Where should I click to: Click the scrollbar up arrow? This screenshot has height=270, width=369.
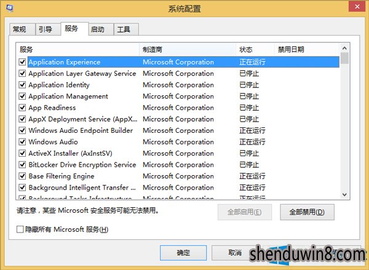pyautogui.click(x=344, y=48)
